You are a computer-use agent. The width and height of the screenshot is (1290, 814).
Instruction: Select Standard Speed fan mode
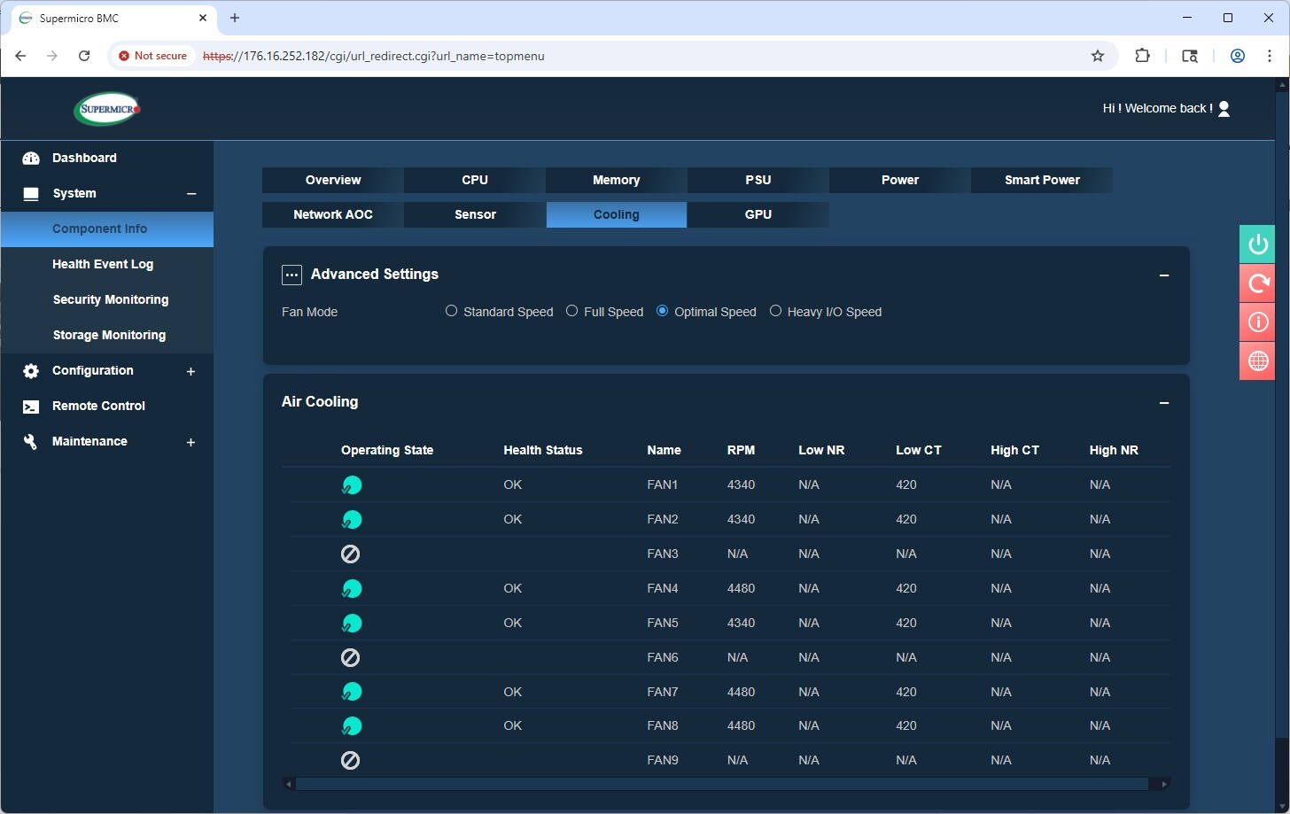click(452, 311)
